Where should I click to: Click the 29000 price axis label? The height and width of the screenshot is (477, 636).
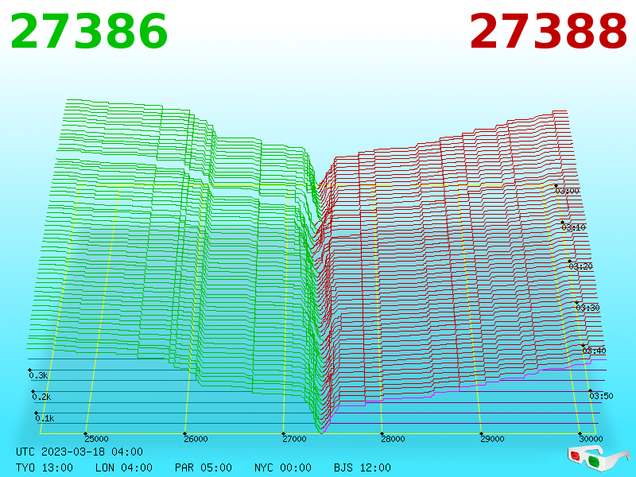(492, 439)
